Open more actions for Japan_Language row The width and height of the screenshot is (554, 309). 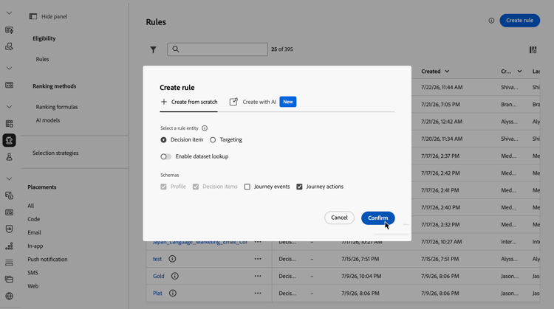tap(258, 242)
